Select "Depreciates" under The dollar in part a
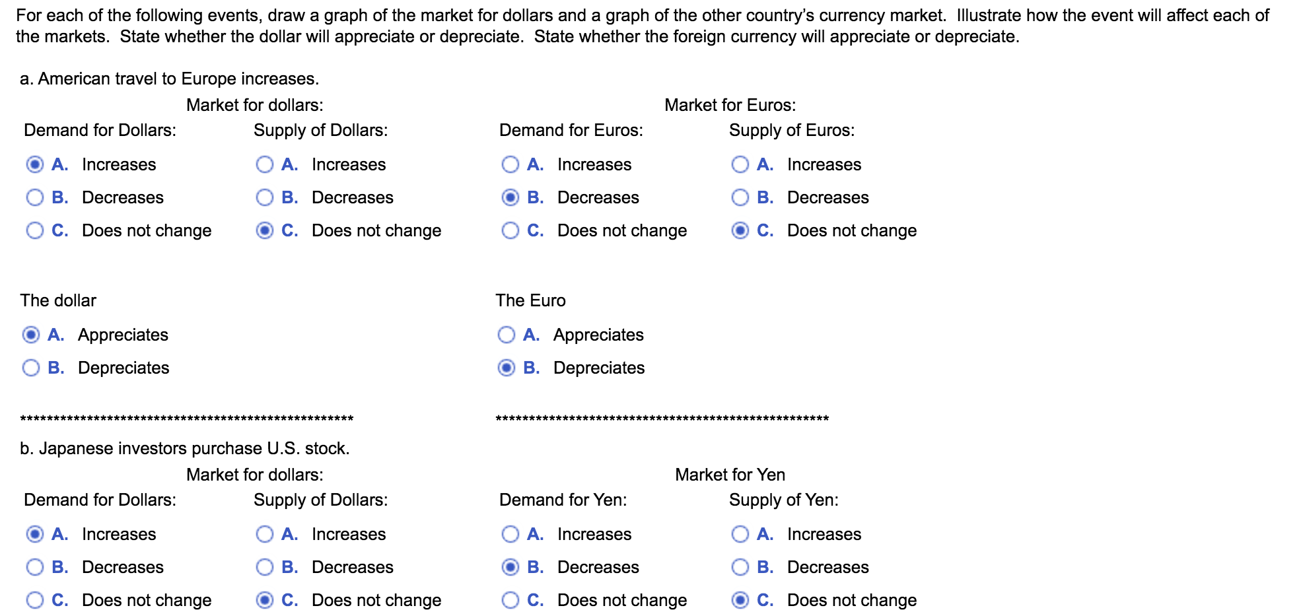Screen dimensions: 1301x610 (x=31, y=368)
